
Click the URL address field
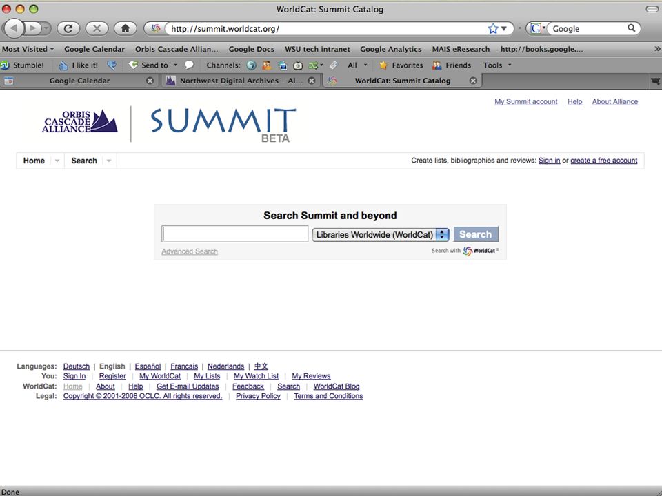pyautogui.click(x=328, y=29)
